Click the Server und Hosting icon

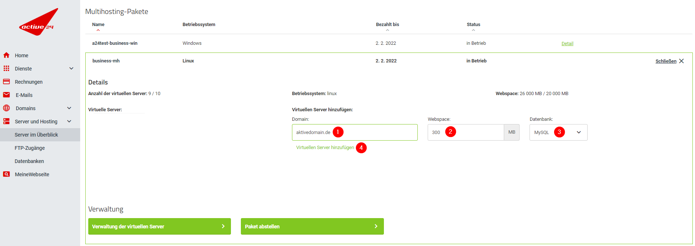click(x=6, y=122)
